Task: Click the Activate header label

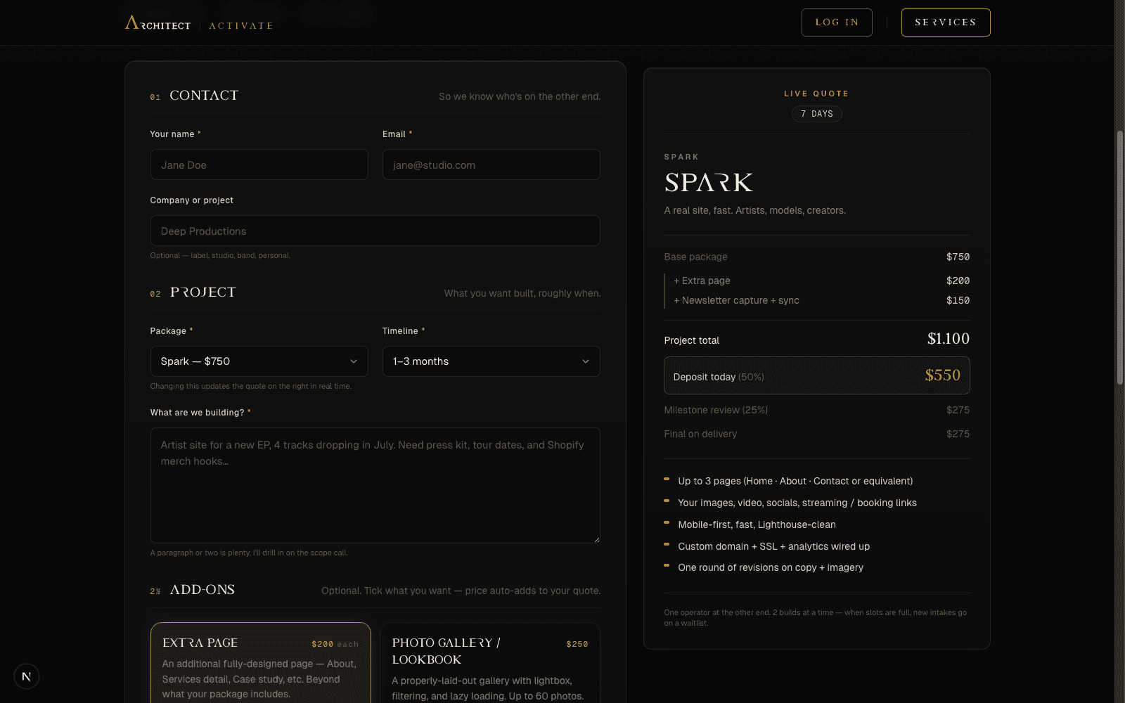Action: point(241,26)
